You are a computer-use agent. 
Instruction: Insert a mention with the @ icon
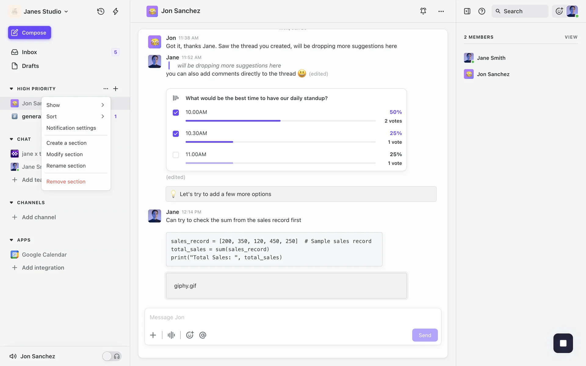click(x=203, y=335)
